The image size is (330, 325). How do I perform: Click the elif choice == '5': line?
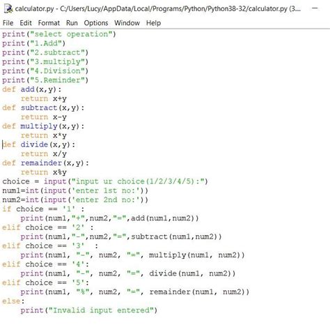tap(45, 282)
